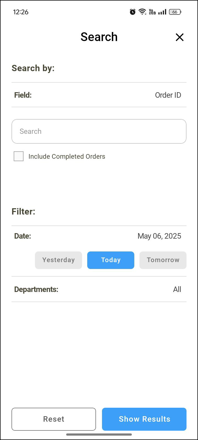Tap the Show Results button
The image size is (198, 440).
coord(144,419)
